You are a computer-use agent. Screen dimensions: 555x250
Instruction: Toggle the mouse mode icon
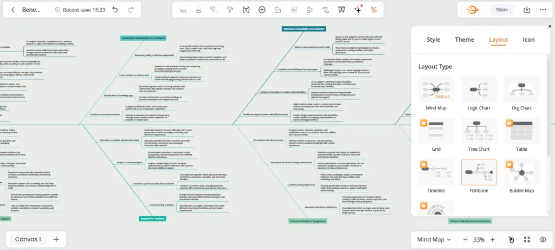(511, 240)
